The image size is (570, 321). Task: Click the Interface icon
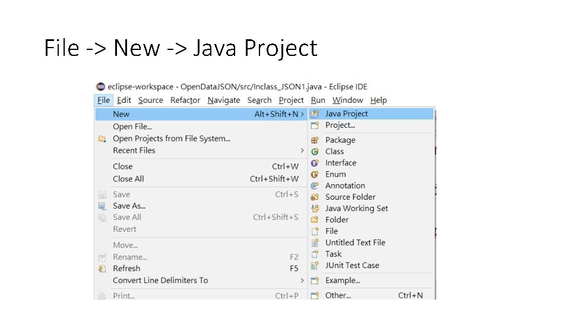pos(315,163)
